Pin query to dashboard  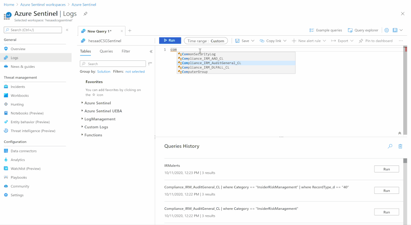coord(376,41)
